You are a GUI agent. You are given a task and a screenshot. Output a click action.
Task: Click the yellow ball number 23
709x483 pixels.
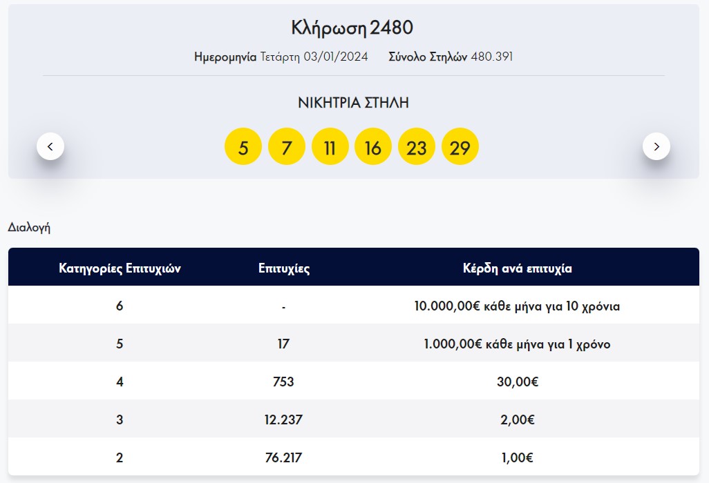(417, 147)
